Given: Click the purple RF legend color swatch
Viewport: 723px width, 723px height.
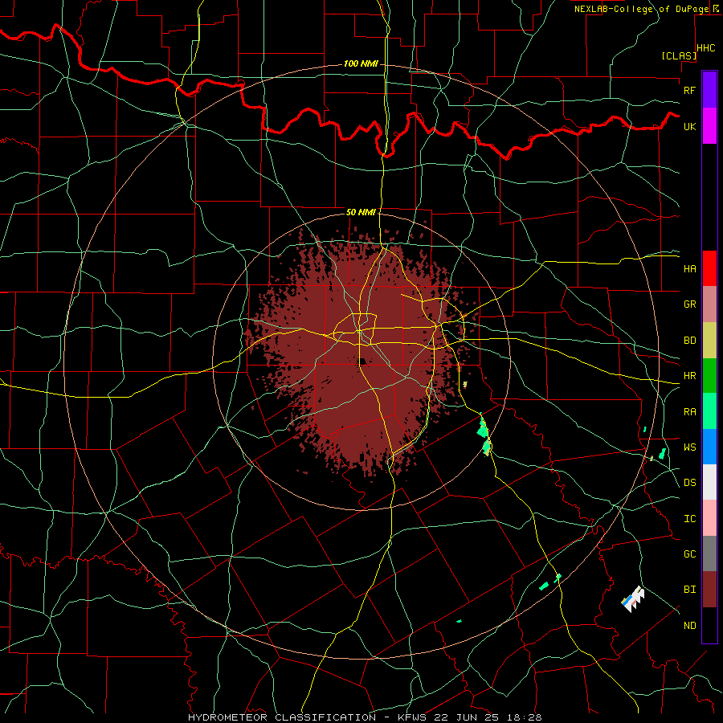Looking at the screenshot, I should tap(709, 90).
